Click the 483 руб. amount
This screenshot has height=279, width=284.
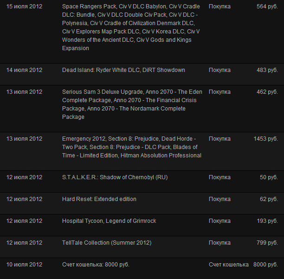267,70
